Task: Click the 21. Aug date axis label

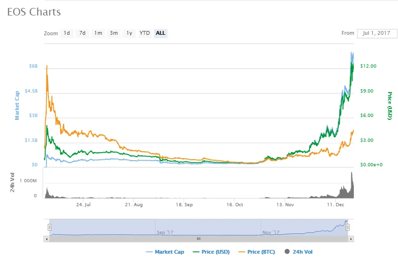Action: click(x=134, y=205)
